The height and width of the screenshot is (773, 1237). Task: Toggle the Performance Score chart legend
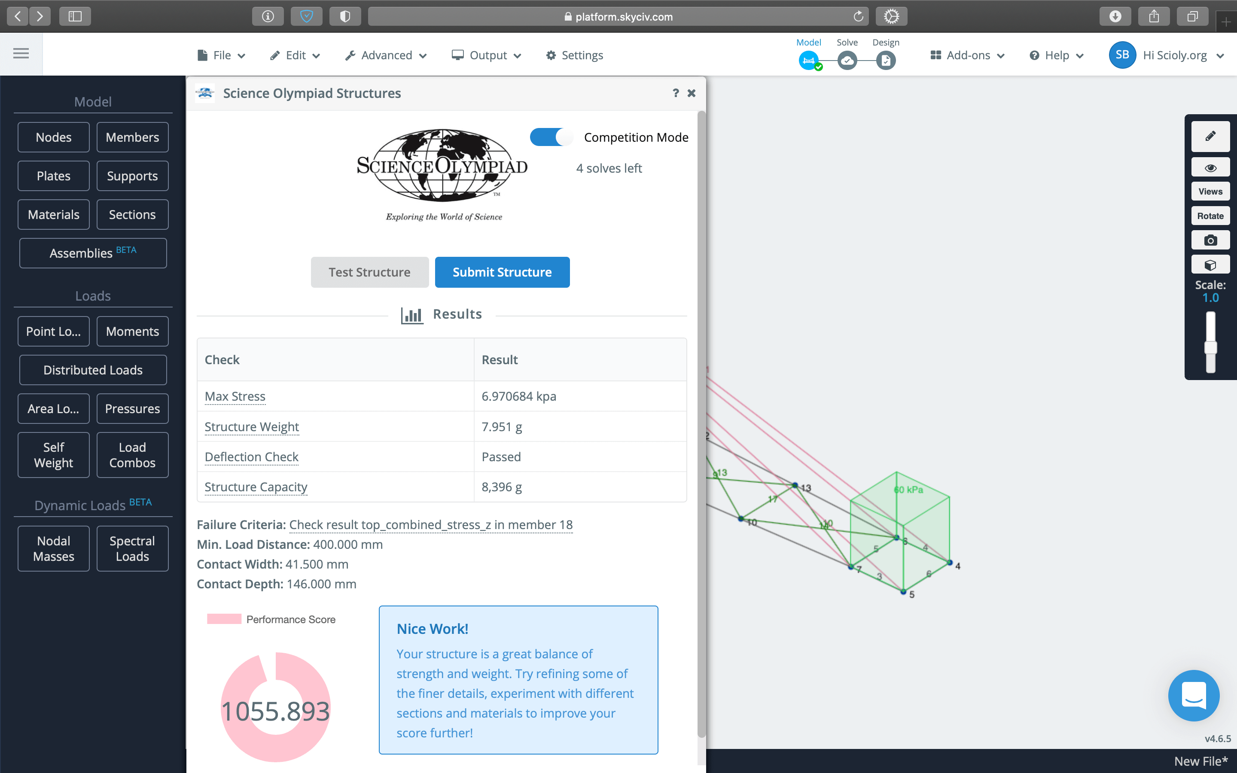271,619
